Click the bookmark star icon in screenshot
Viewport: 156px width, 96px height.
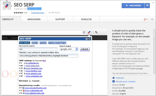pos(84,32)
